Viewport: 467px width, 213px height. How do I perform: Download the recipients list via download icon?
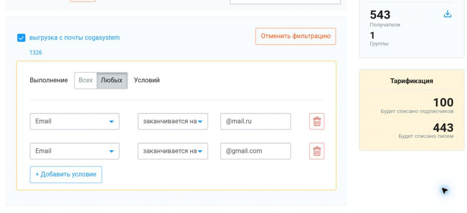[x=447, y=14]
